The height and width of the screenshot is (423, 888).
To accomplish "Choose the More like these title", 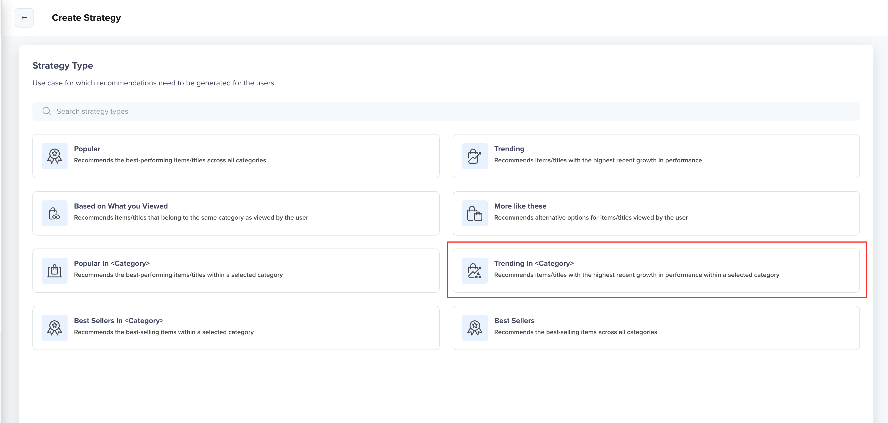I will click(x=520, y=206).
